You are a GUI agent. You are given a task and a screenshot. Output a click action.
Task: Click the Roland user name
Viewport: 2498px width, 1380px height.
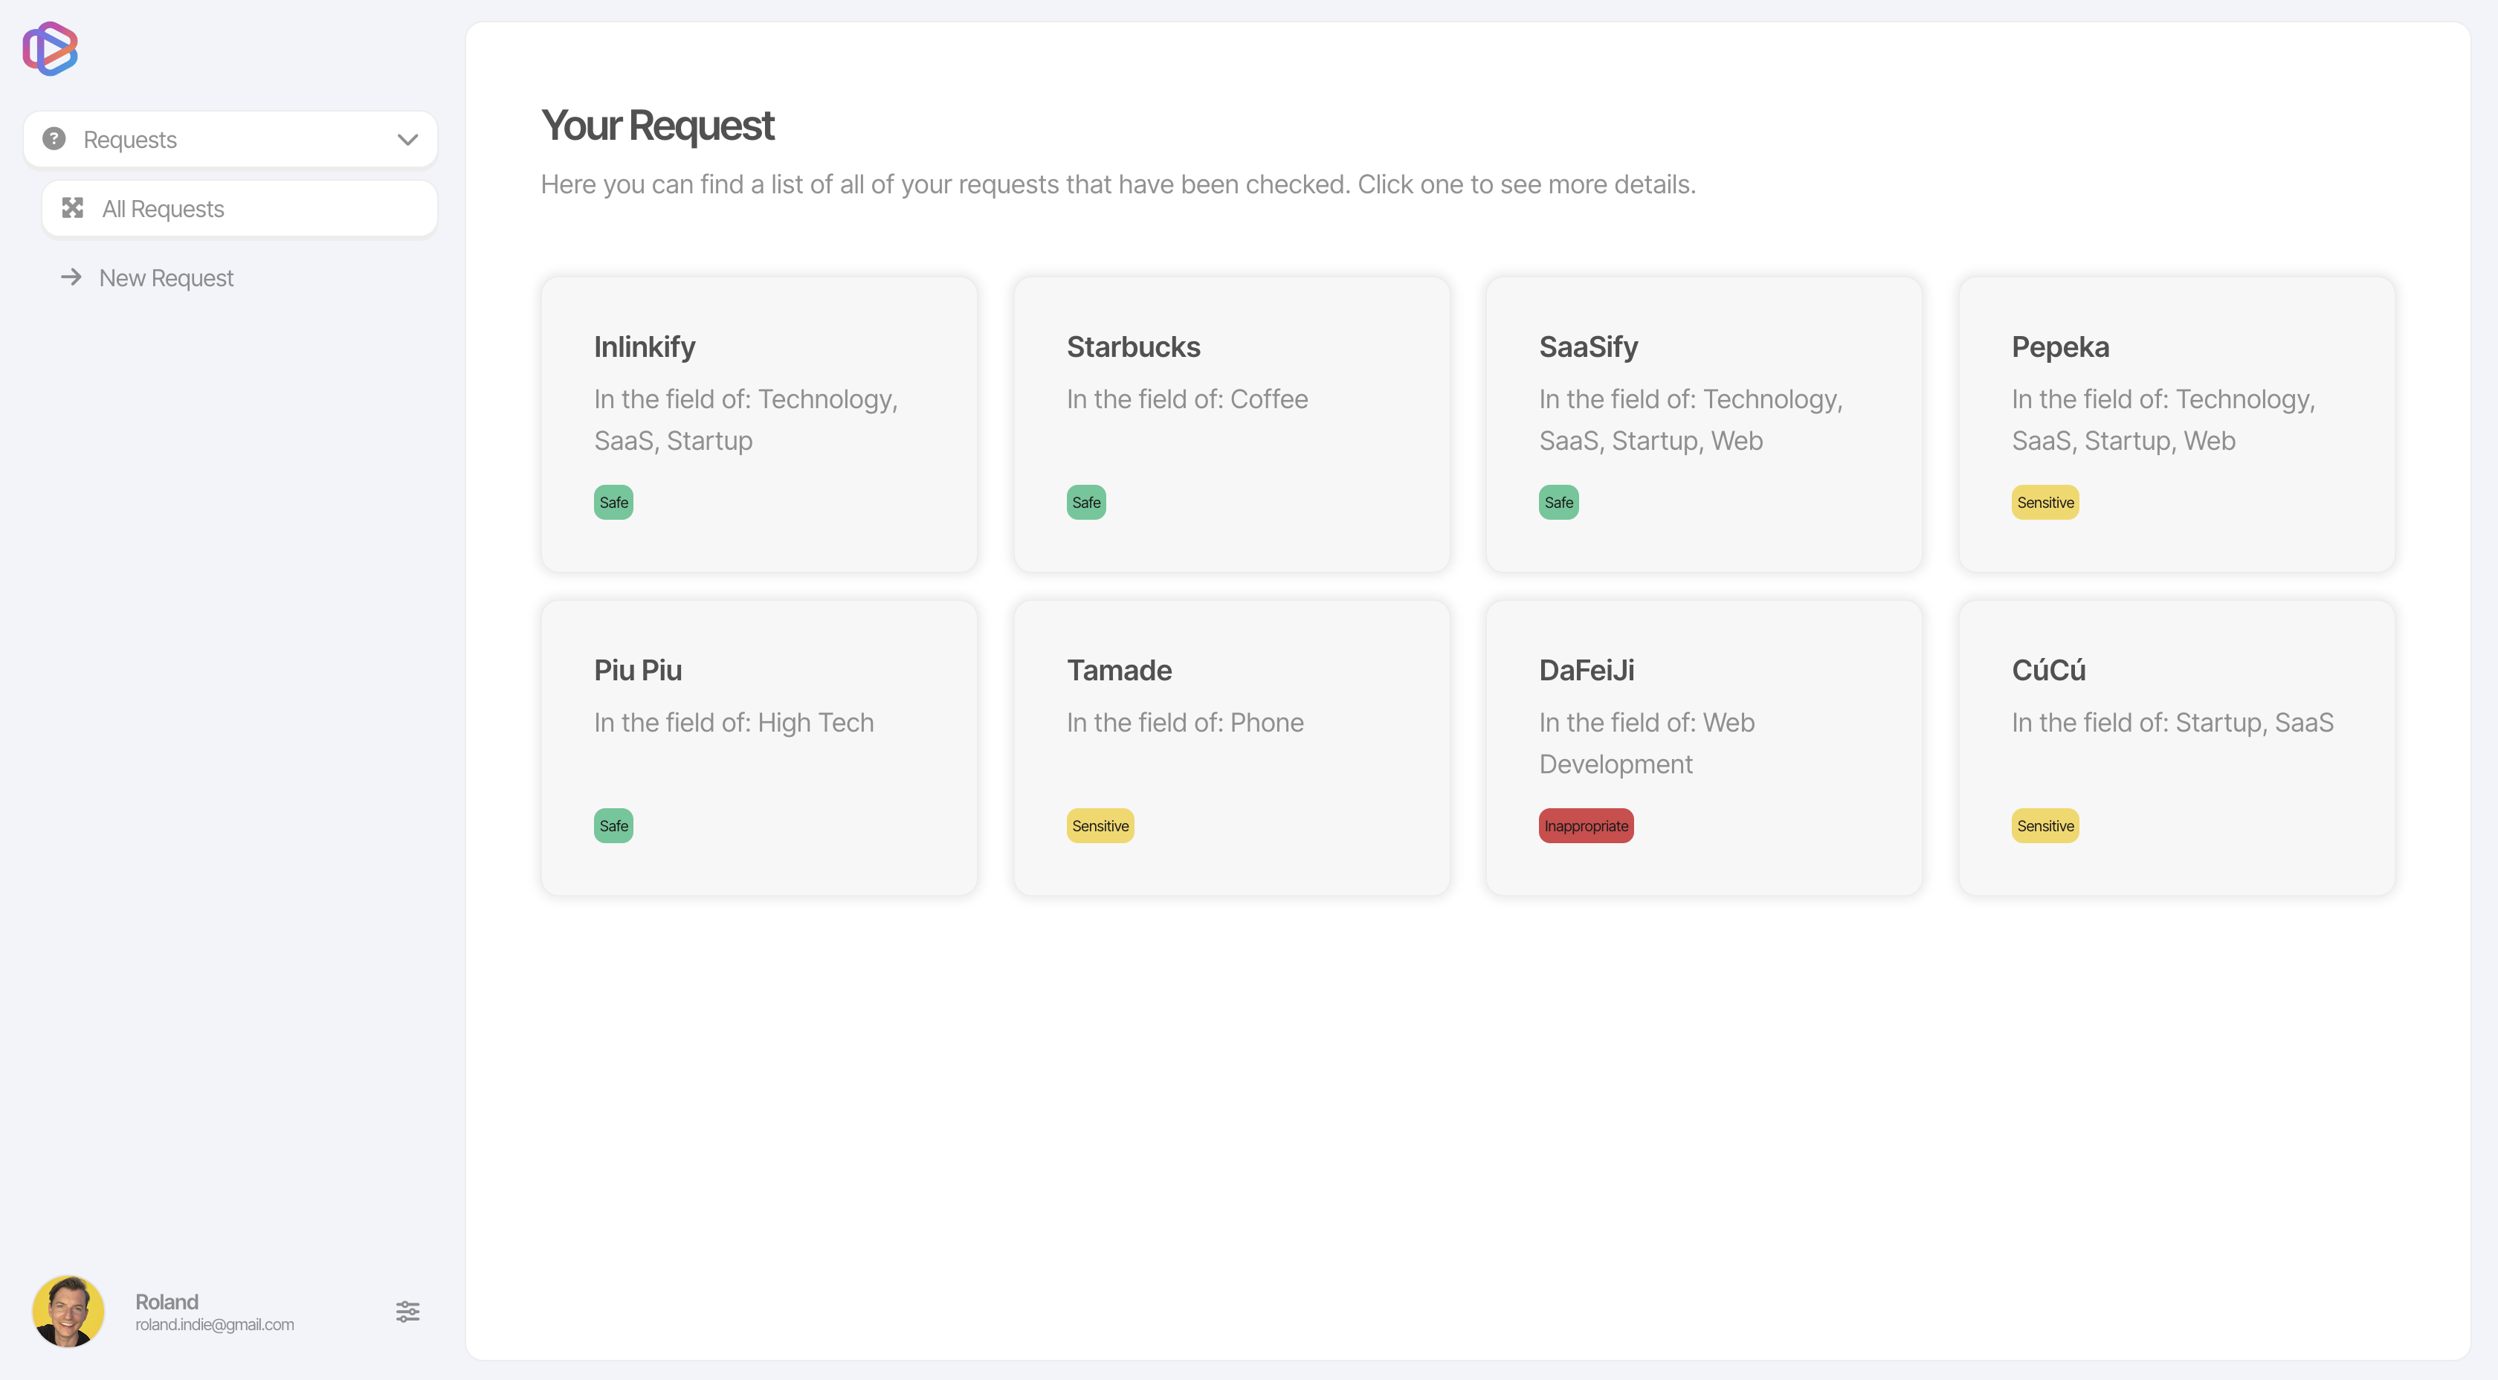click(x=167, y=1301)
